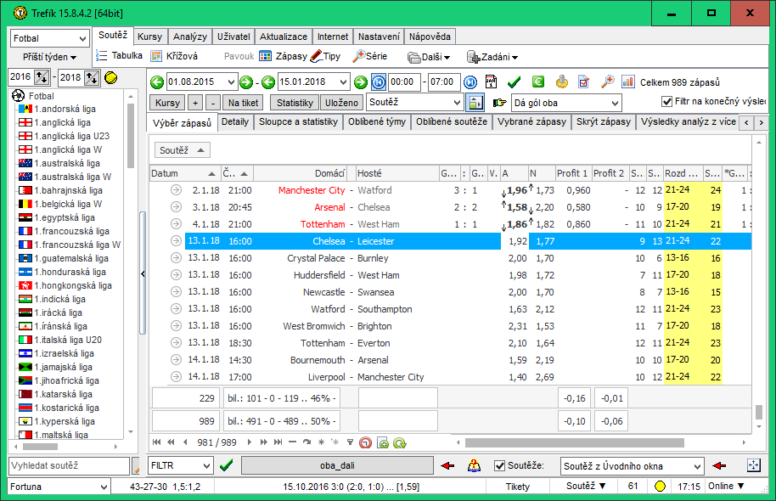Click the pointing hand icon

(499, 103)
